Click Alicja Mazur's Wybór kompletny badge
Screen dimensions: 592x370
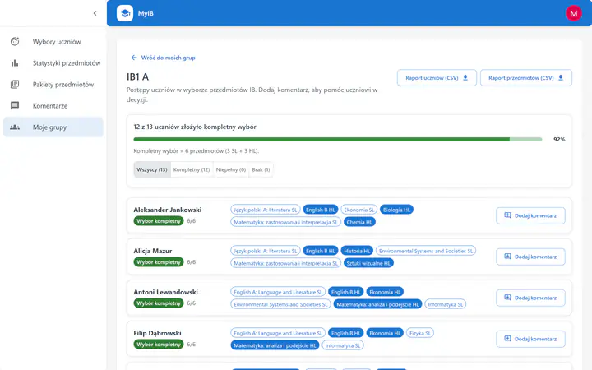pos(159,262)
